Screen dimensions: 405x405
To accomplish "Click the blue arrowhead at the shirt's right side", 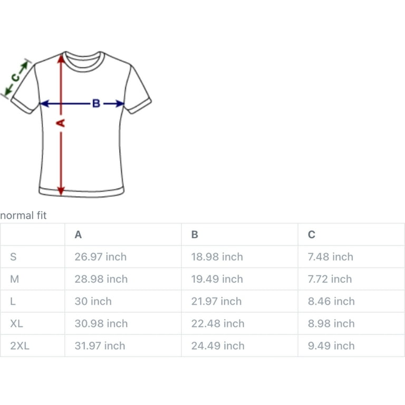I will [x=120, y=103].
